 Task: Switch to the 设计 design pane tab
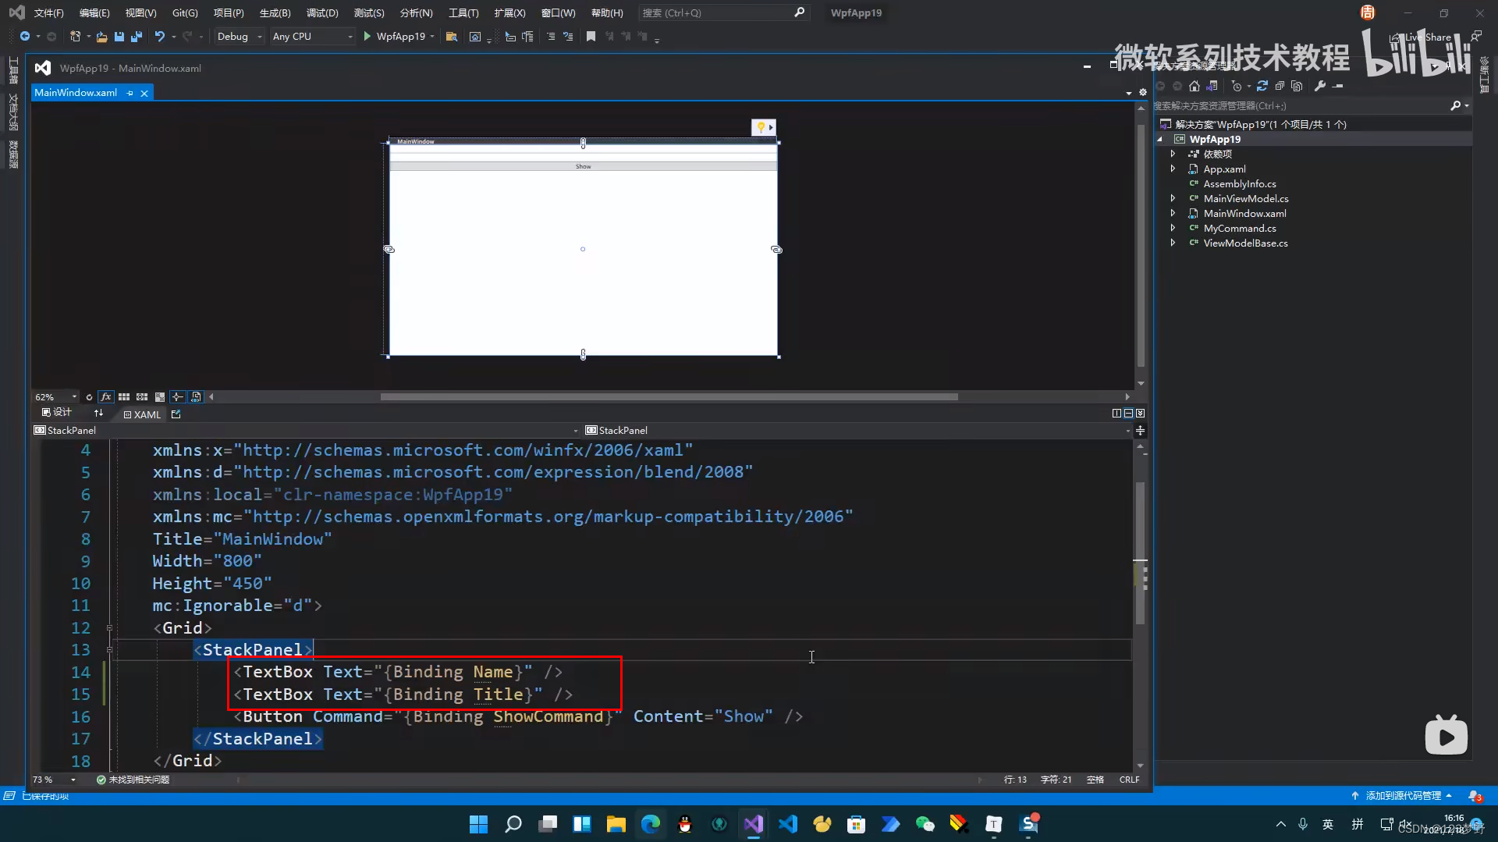pos(57,413)
